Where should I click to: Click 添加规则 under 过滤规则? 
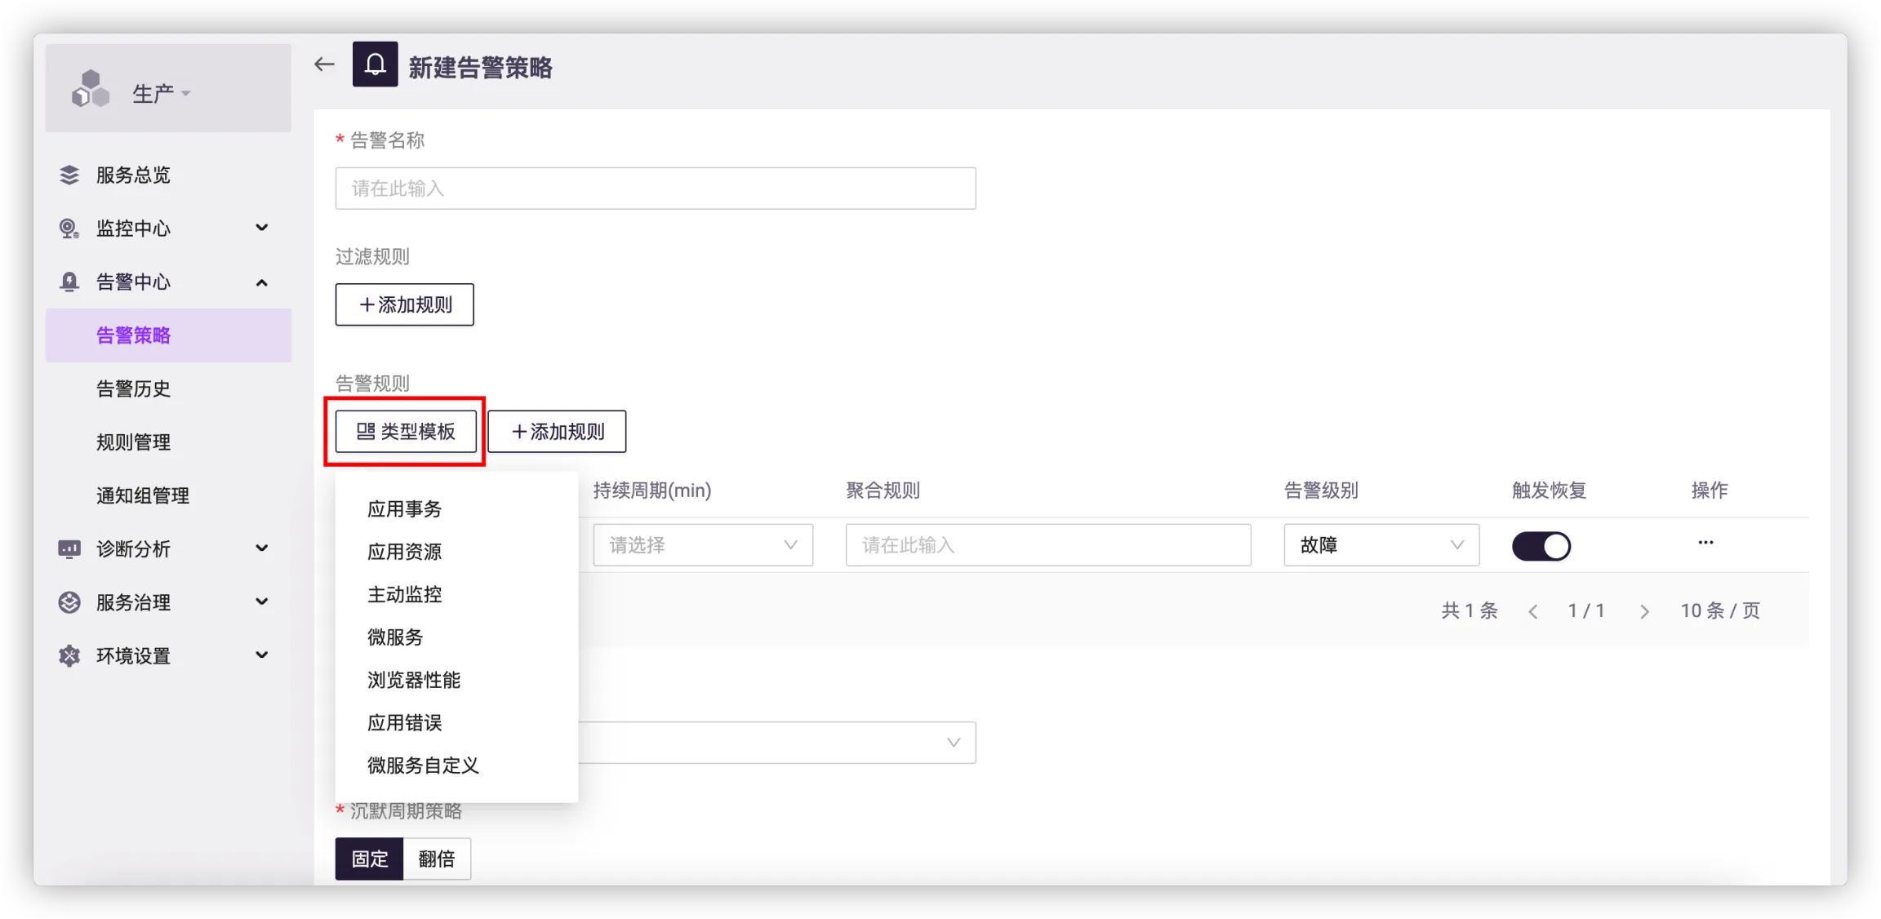404,304
